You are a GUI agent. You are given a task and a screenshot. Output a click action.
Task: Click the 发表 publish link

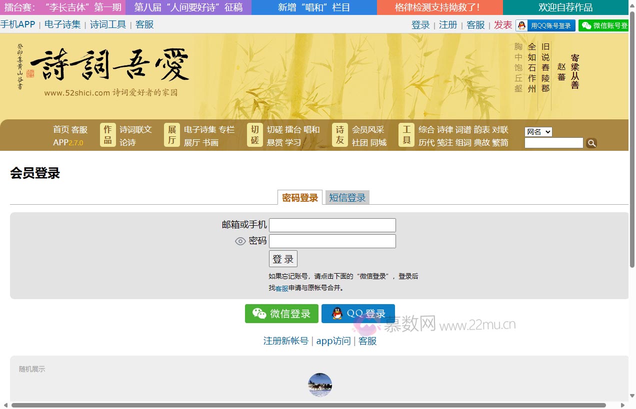coord(503,25)
